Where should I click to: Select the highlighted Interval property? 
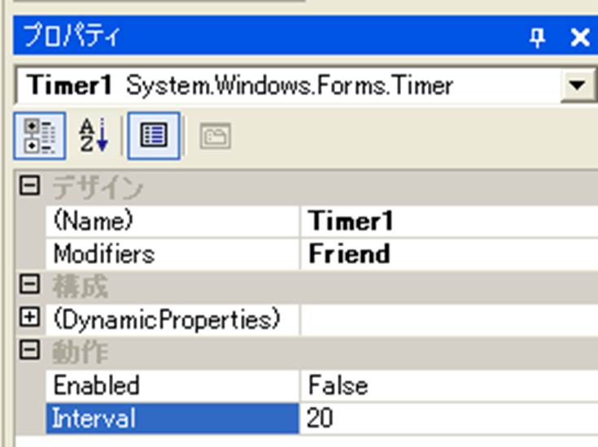[93, 419]
